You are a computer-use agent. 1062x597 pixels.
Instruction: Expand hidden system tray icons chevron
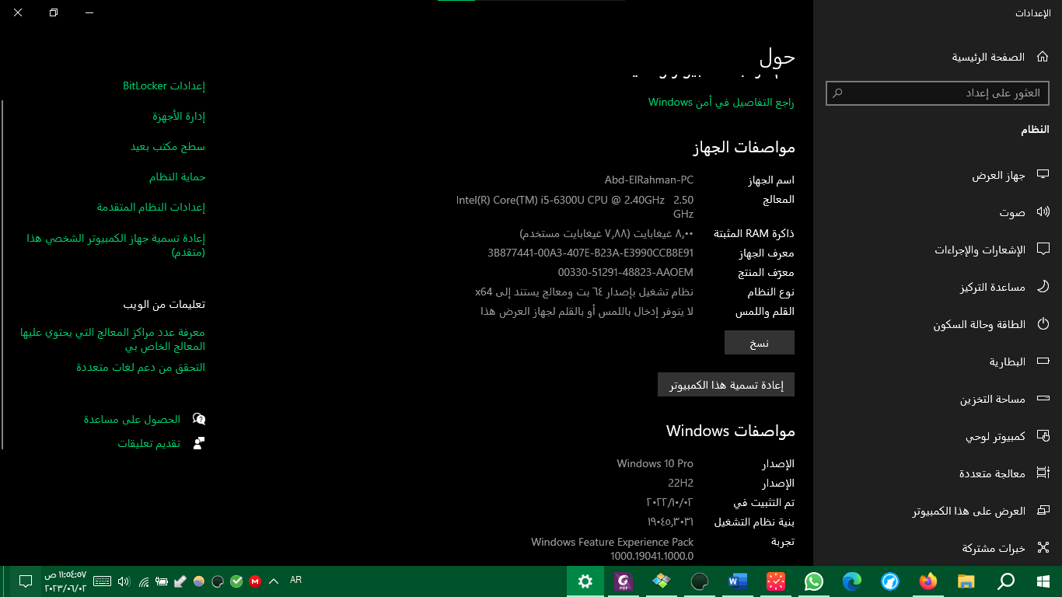pyautogui.click(x=274, y=581)
